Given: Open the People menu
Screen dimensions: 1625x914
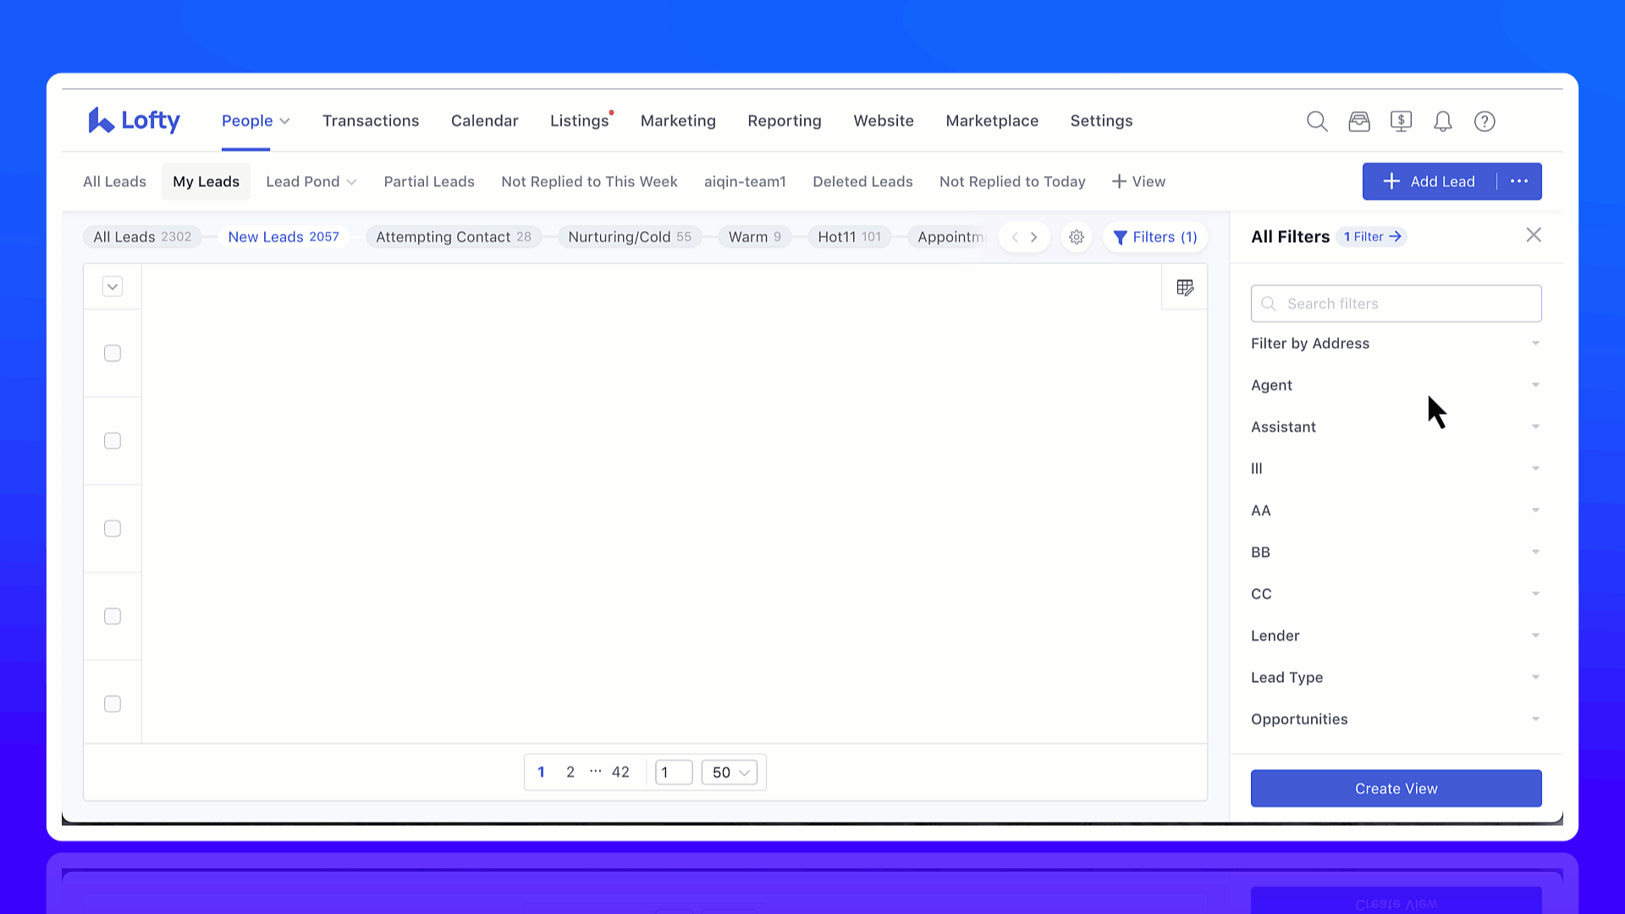Looking at the screenshot, I should [256, 121].
